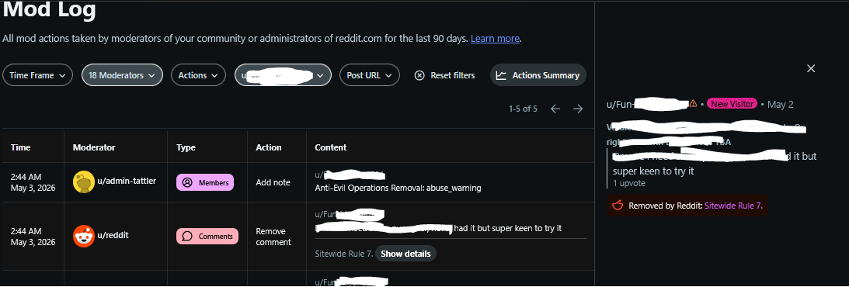
Task: Open the Post URL filter
Action: [x=369, y=75]
